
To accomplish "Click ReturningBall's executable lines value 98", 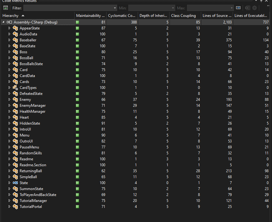I will (267, 171).
